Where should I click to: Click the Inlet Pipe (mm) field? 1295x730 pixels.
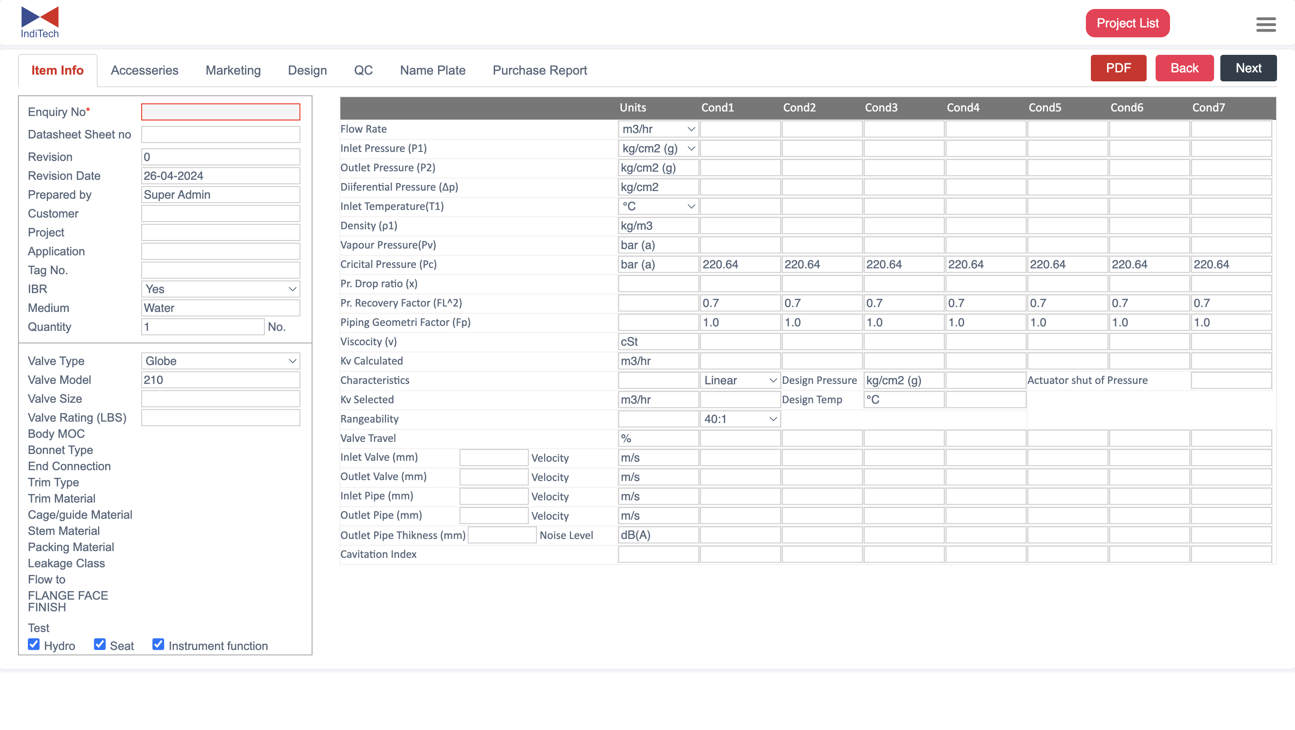coord(494,496)
